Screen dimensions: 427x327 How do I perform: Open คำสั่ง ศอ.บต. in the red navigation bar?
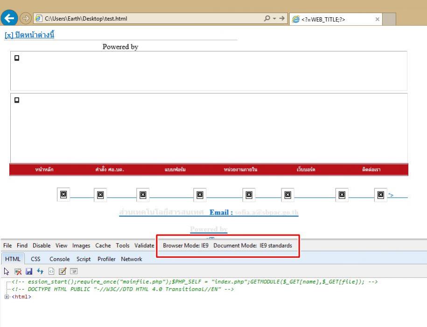(x=110, y=170)
